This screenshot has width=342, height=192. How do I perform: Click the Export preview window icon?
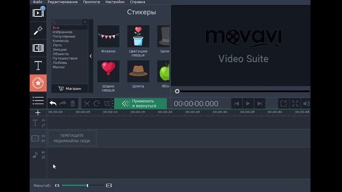[x=284, y=103]
